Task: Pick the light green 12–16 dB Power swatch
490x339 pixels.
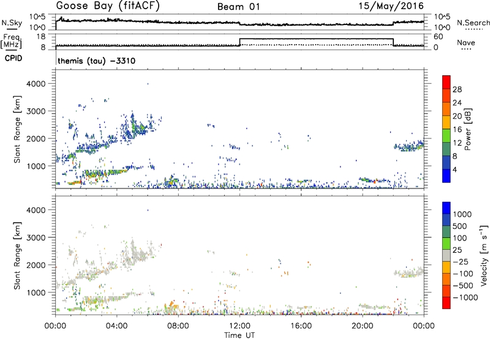Action: point(447,136)
